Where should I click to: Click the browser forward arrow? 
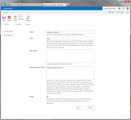[x=8, y=4]
